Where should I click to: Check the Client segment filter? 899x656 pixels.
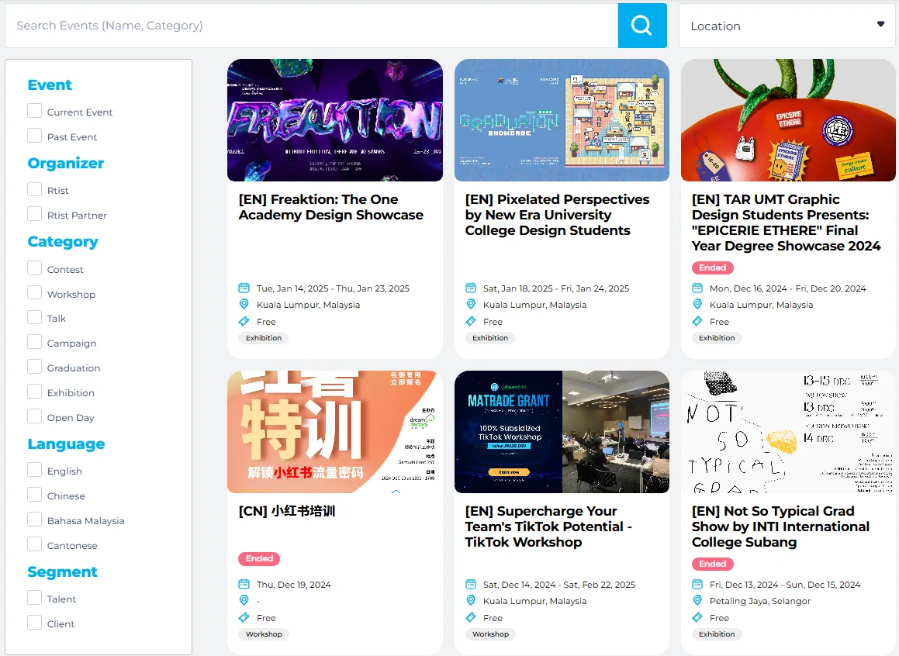click(34, 622)
